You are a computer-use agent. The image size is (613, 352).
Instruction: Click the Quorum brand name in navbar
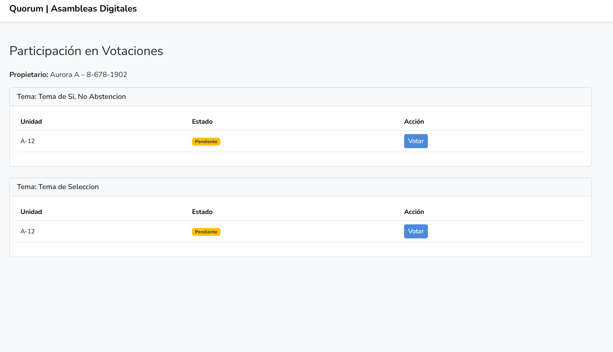[26, 9]
